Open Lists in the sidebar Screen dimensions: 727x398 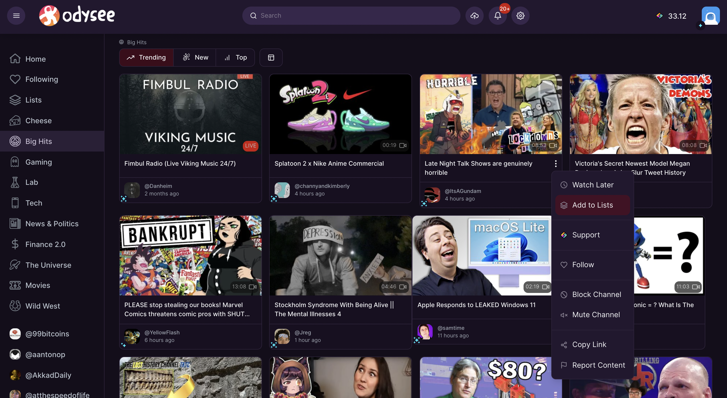pos(52,100)
